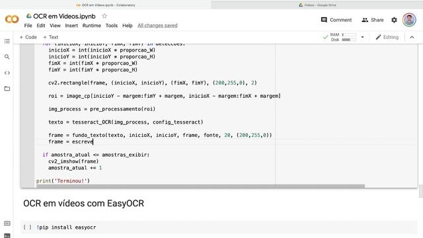Open the find and replace search icon
The height and width of the screenshot is (238, 423).
point(7,57)
